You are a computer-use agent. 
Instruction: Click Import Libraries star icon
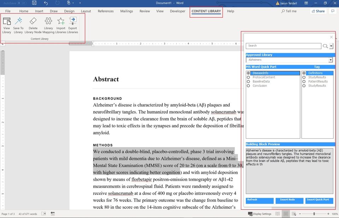(61, 25)
